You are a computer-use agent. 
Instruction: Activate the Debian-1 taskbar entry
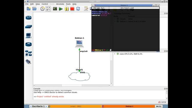[x=128, y=106]
